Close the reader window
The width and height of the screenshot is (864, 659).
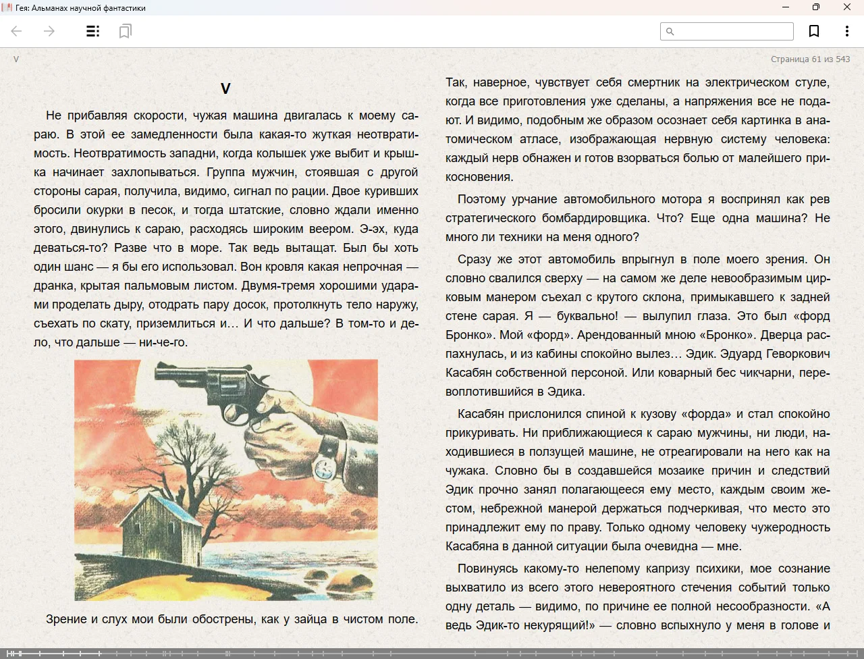pyautogui.click(x=847, y=7)
